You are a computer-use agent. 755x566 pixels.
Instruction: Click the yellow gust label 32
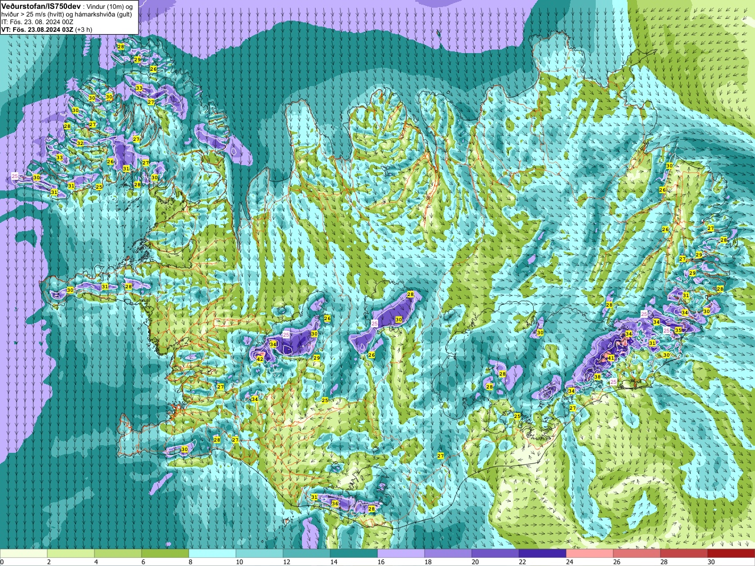[x=80, y=143]
